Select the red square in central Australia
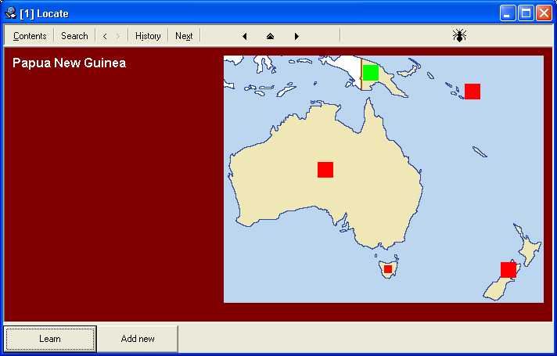This screenshot has height=356, width=557. point(325,170)
